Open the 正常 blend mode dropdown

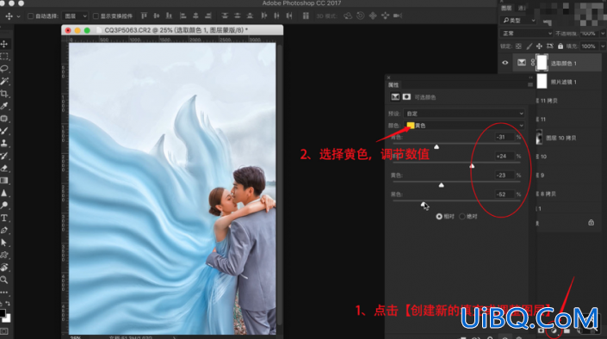click(526, 34)
